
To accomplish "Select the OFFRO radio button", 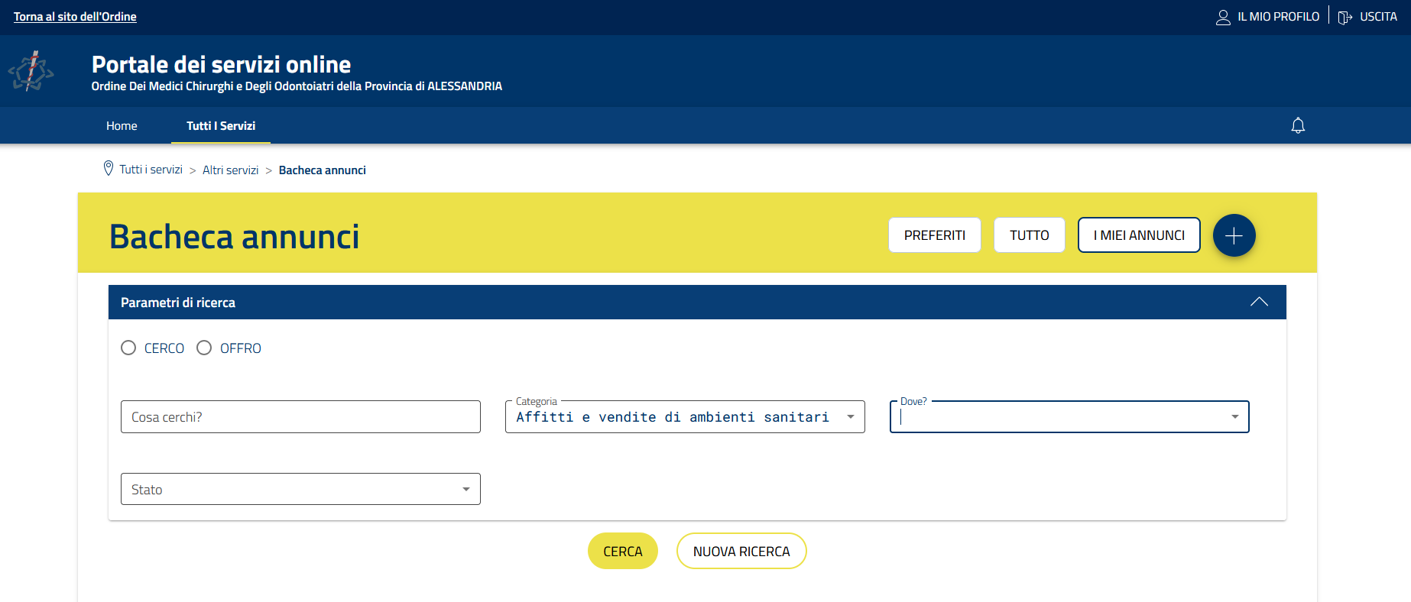I will 204,348.
